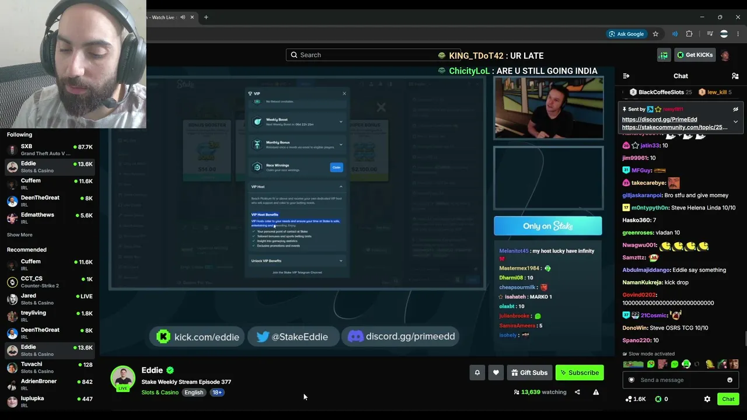Open media controls playlist icon
This screenshot has width=747, height=420.
pyautogui.click(x=710, y=34)
